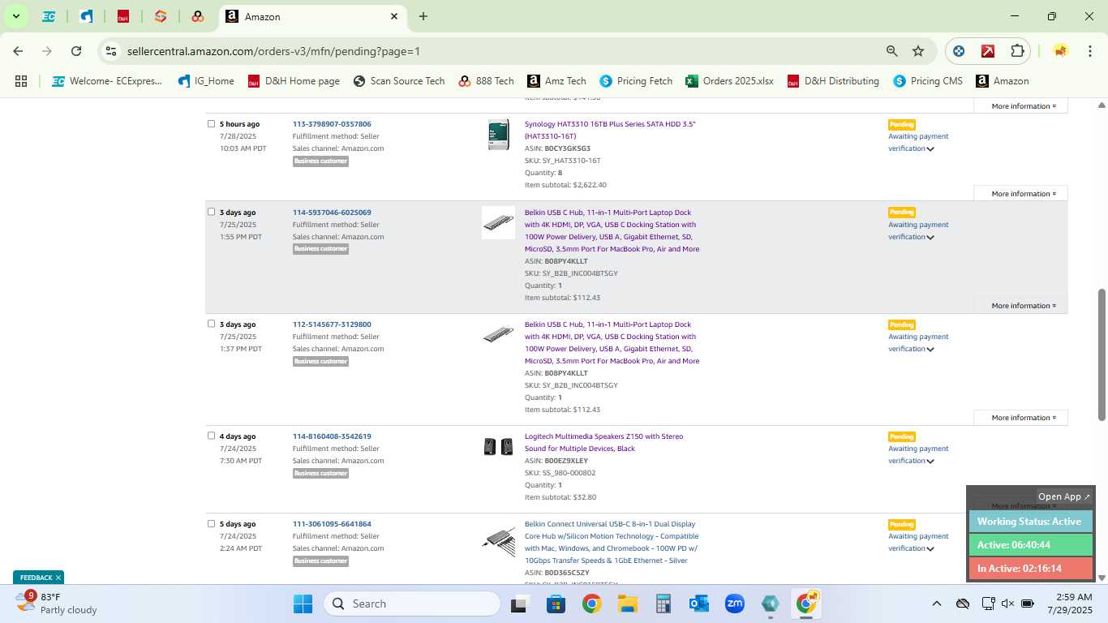
Task: Open the Welcome- ECExpress bookmark
Action: click(107, 81)
